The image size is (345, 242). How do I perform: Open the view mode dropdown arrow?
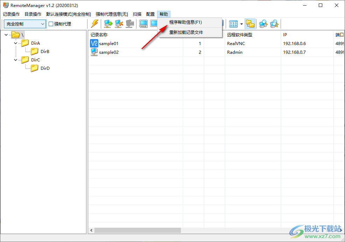pos(241,24)
